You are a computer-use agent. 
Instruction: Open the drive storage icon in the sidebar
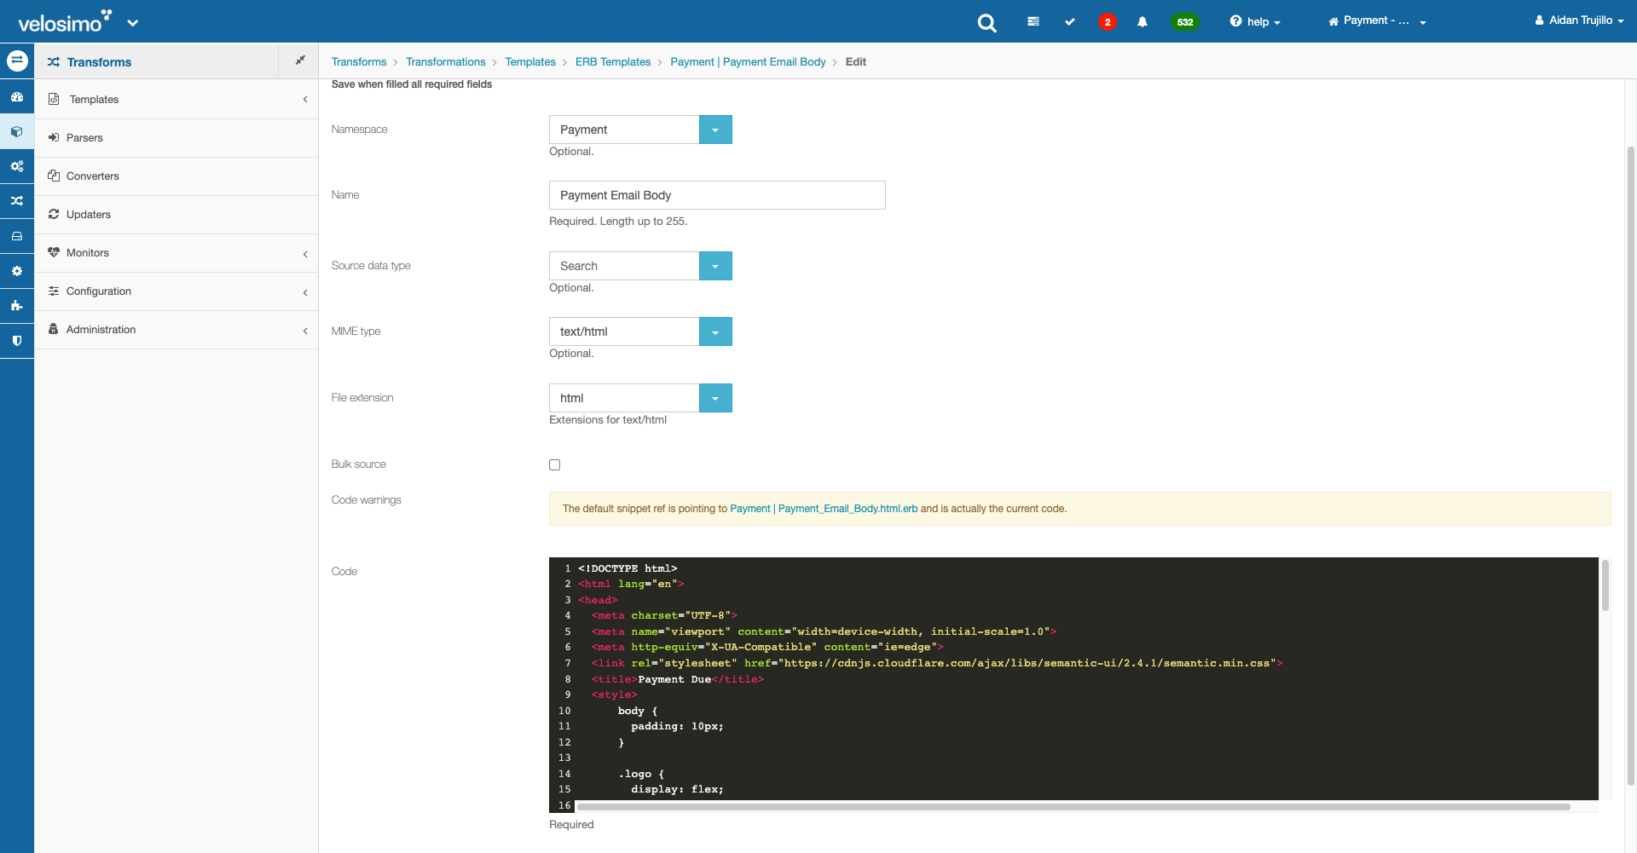pyautogui.click(x=17, y=236)
